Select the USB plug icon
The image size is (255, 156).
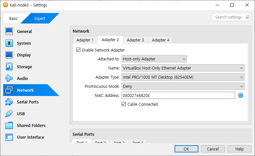pyautogui.click(x=9, y=114)
